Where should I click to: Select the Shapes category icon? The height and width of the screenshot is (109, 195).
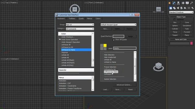pyautogui.click(x=174, y=8)
